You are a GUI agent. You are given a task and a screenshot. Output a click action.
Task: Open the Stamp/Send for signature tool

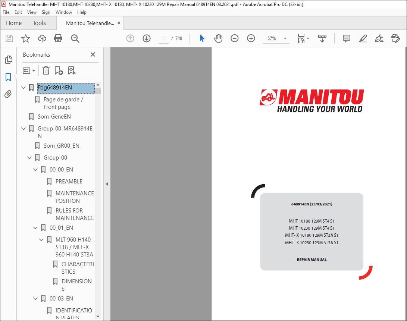[395, 38]
